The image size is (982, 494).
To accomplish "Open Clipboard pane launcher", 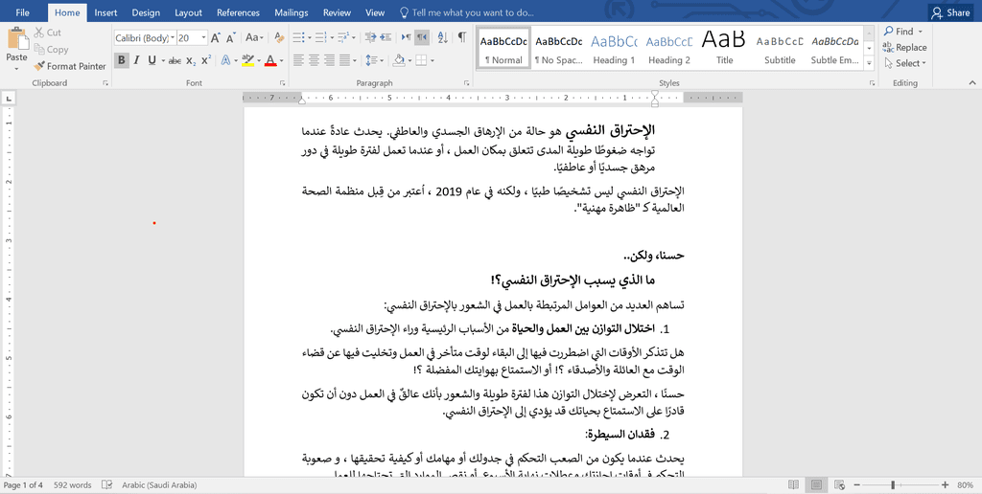I will pos(105,82).
